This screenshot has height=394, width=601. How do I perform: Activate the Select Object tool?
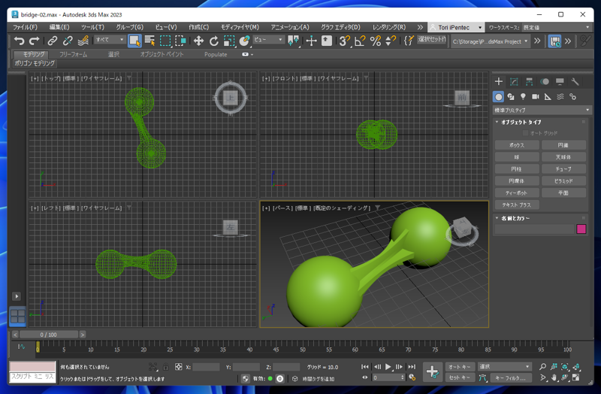point(134,41)
